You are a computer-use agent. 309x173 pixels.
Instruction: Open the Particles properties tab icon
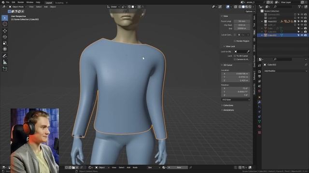260,107
